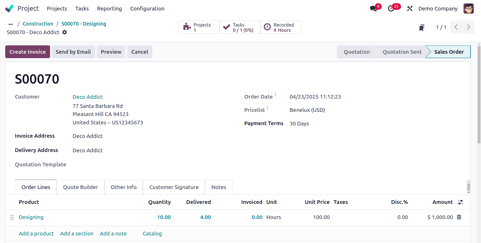Click the Preview button
The image size is (481, 243).
[111, 52]
